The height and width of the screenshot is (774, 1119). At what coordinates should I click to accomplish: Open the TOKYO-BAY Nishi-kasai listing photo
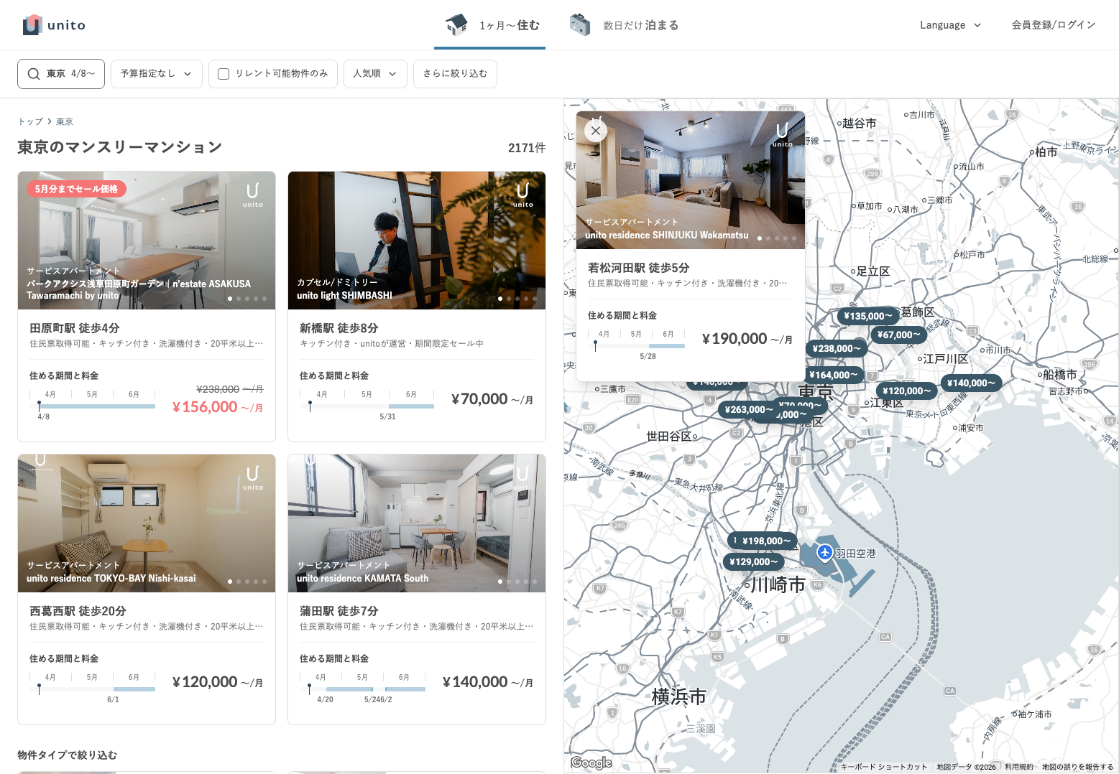click(147, 523)
